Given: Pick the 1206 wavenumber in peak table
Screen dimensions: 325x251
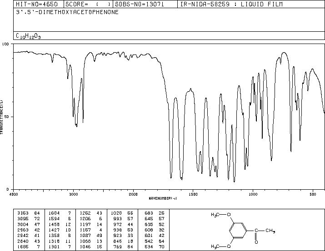Looking at the screenshot, I should coord(85,219).
